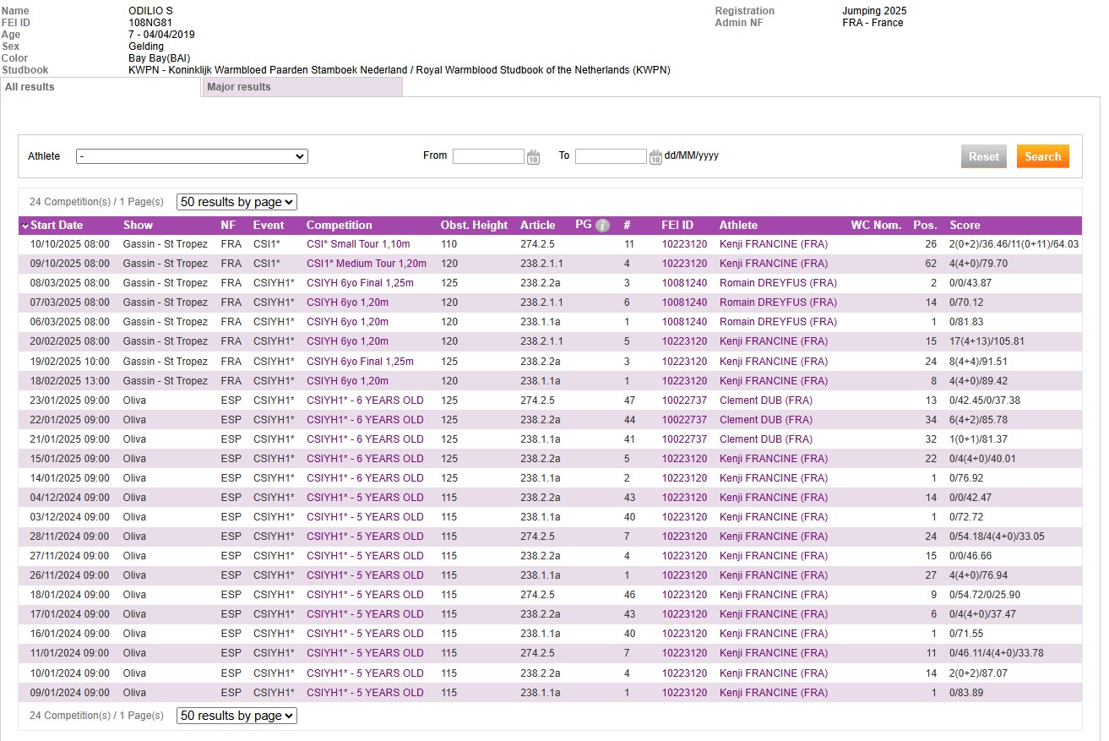The width and height of the screenshot is (1109, 741).
Task: Open CSI1* Medium Tour 1,20m competition link
Action: pyautogui.click(x=366, y=264)
